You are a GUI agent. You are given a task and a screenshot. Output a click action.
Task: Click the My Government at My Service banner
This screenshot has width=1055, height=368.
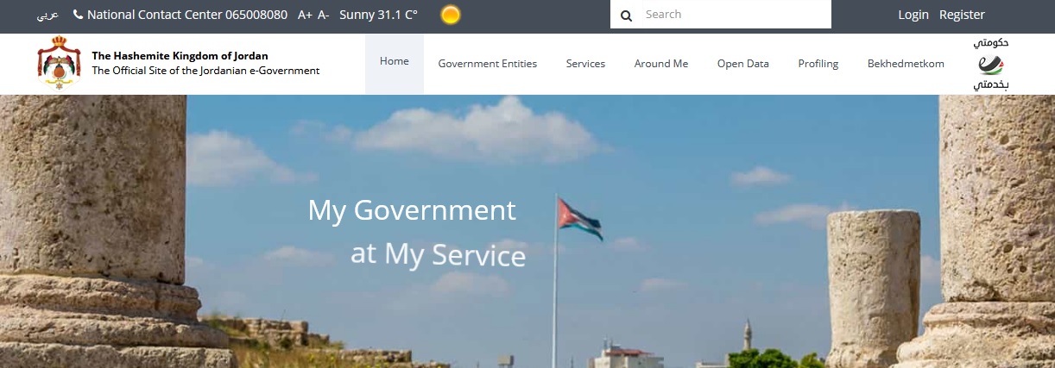pyautogui.click(x=416, y=233)
